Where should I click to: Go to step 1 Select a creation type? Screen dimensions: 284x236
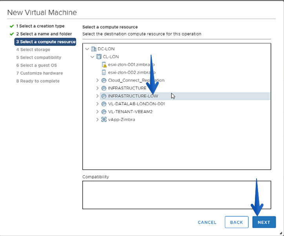40,26
